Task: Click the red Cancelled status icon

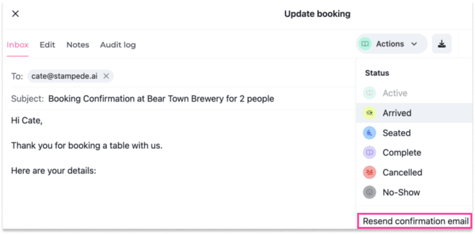Action: [370, 172]
